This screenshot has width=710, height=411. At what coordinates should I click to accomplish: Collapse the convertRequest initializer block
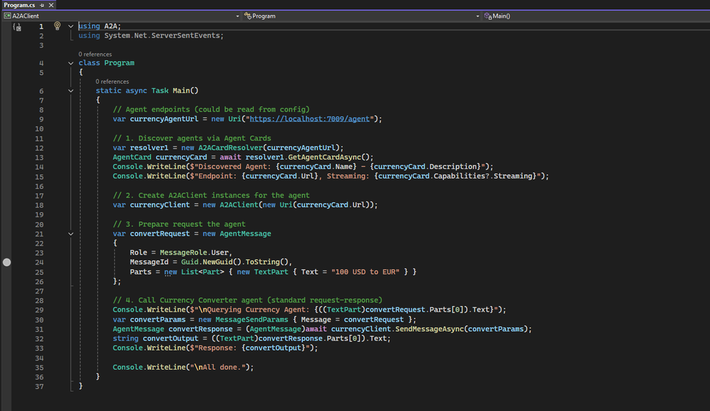[71, 234]
